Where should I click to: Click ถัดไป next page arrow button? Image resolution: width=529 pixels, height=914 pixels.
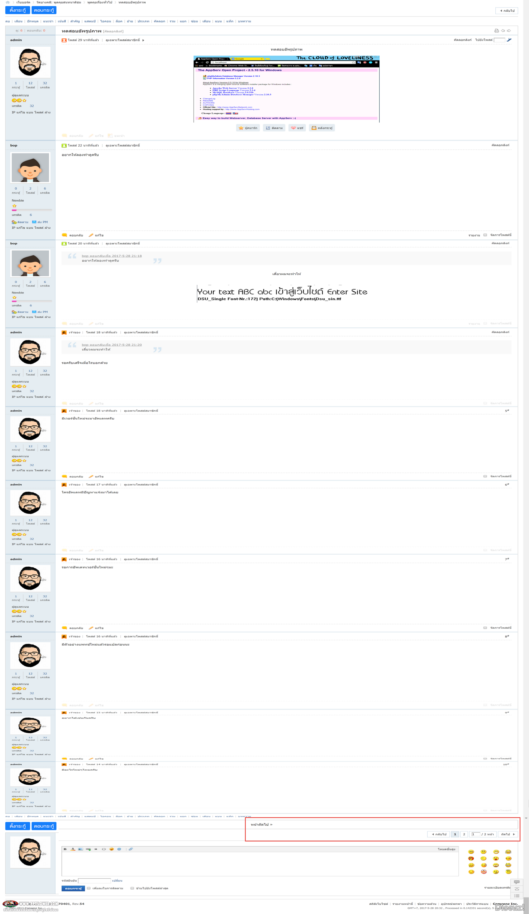[x=508, y=834]
